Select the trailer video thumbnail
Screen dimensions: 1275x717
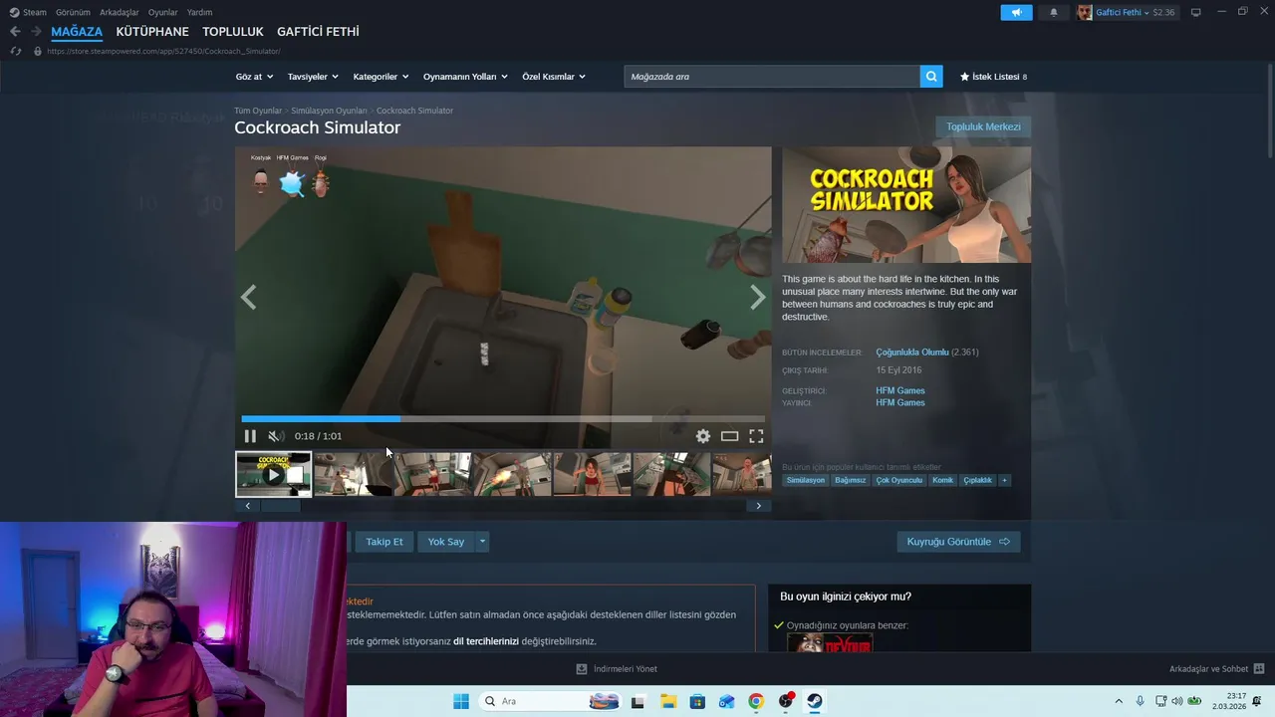click(273, 474)
